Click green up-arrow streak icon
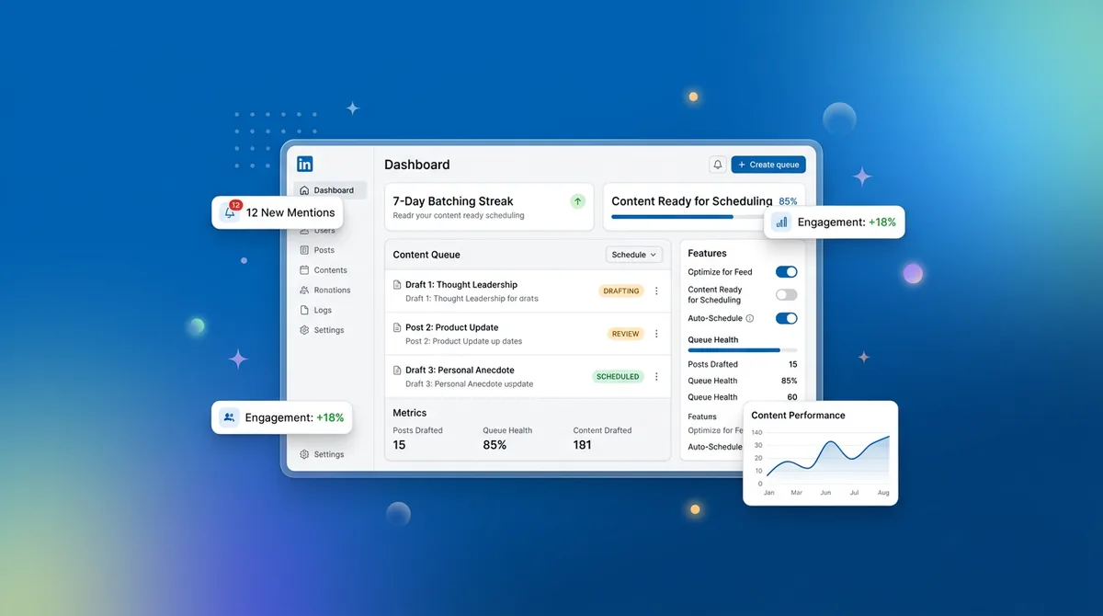The height and width of the screenshot is (616, 1103). coord(577,201)
